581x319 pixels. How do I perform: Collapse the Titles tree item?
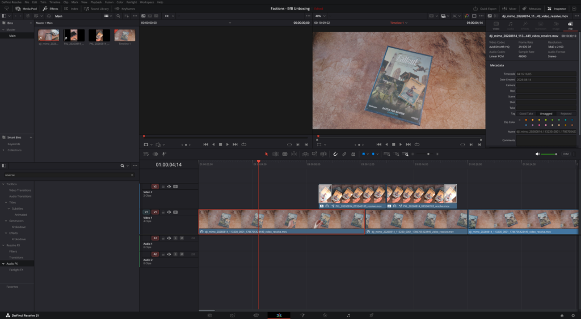point(6,202)
